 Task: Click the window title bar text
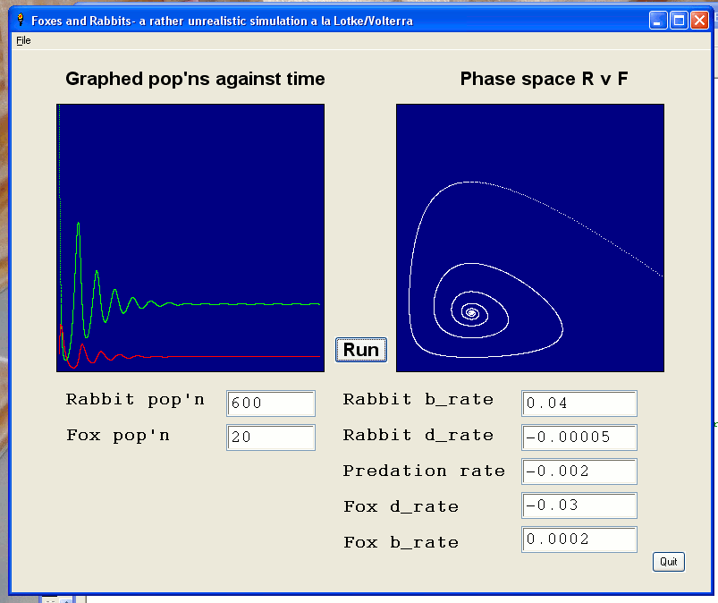point(222,21)
